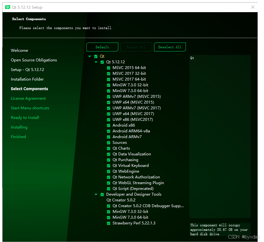Uncheck UWP ARMv7 (MSVC 2017) checkbox
Image resolution: width=264 pixels, height=242 pixels.
(x=109, y=108)
